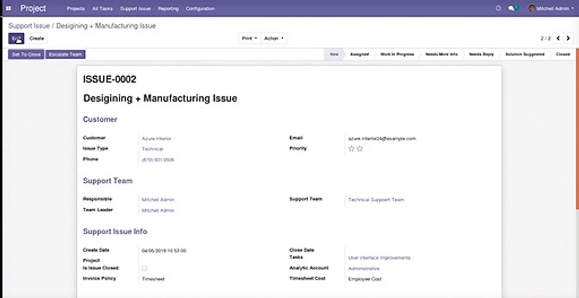Click the Edit button

(x=17, y=38)
